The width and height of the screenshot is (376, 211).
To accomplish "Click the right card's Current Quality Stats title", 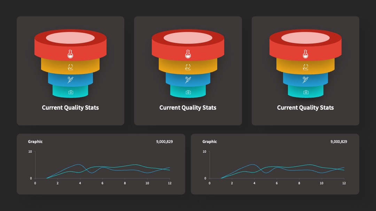I will (x=305, y=108).
